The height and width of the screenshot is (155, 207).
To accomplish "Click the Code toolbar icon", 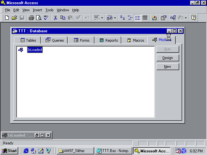I will 154,18.
